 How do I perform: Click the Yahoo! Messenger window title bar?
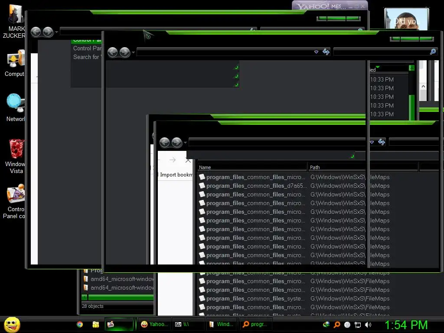[x=330, y=6]
